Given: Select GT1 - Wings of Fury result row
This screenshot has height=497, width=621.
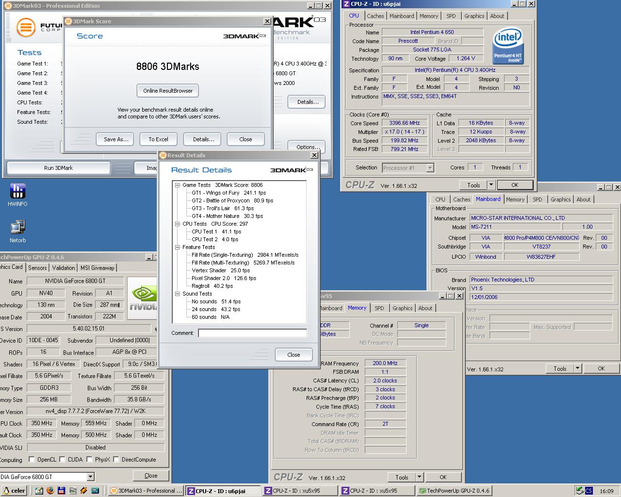Looking at the screenshot, I should click(229, 193).
